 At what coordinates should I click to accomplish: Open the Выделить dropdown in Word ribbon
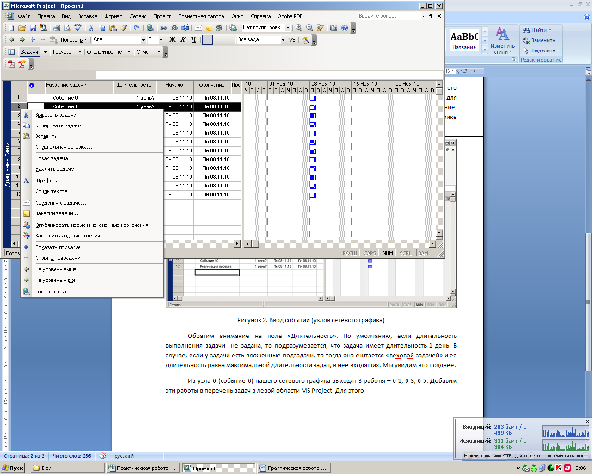pos(542,50)
